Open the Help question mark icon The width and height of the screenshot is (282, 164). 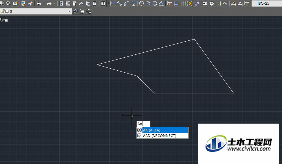[103, 3]
